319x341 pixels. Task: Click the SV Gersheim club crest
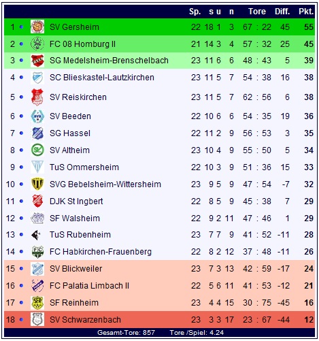coord(37,27)
